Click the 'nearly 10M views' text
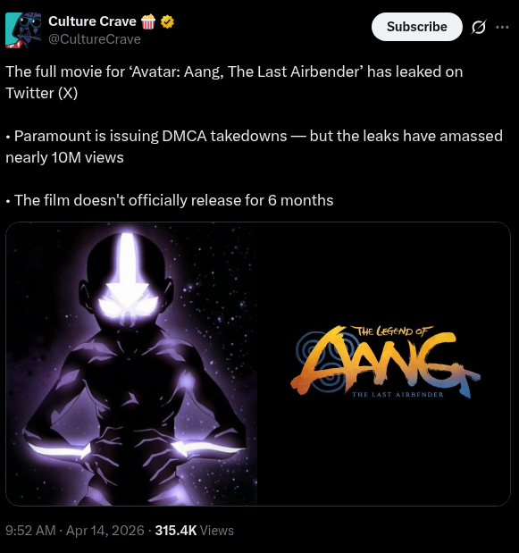The image size is (519, 553). click(64, 157)
